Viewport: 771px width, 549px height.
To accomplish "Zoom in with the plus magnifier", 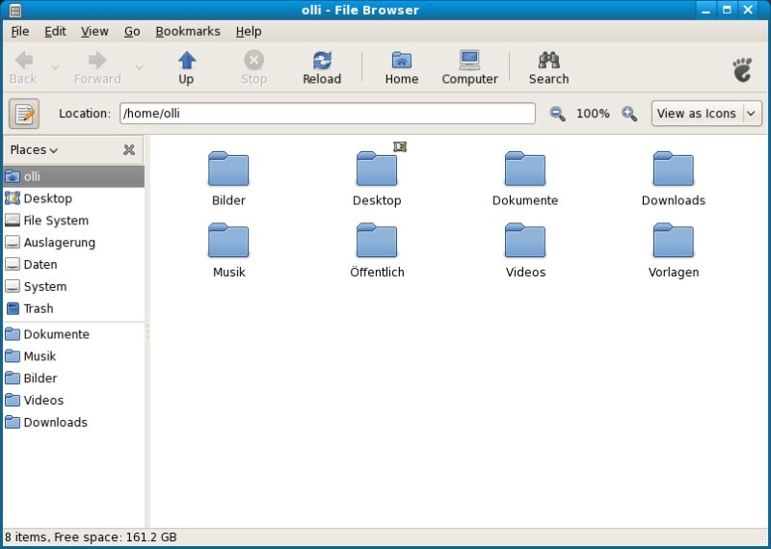I will pyautogui.click(x=629, y=114).
